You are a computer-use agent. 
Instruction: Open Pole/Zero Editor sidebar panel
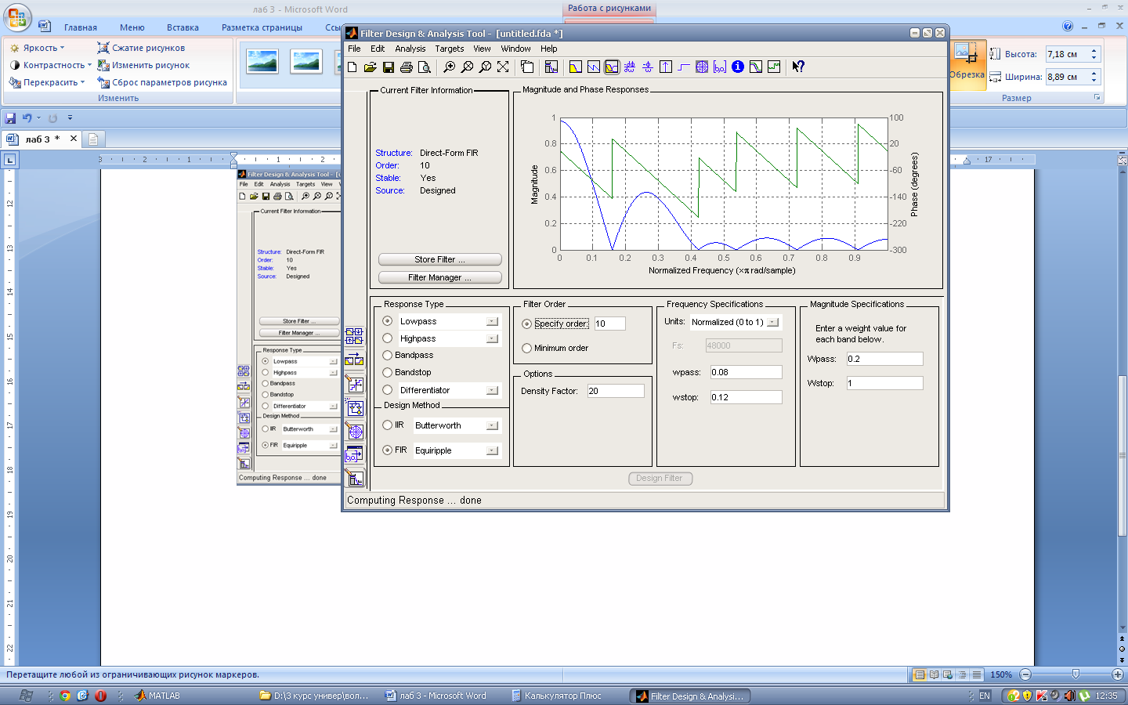point(355,431)
